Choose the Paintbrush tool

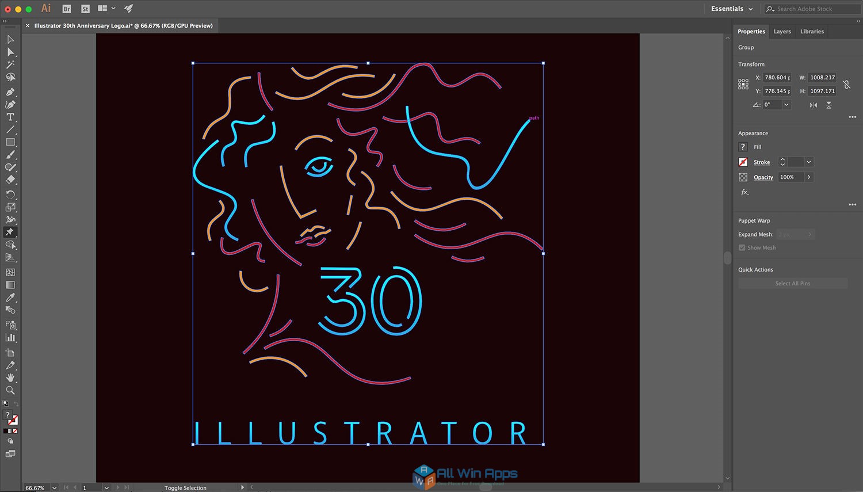pyautogui.click(x=10, y=155)
